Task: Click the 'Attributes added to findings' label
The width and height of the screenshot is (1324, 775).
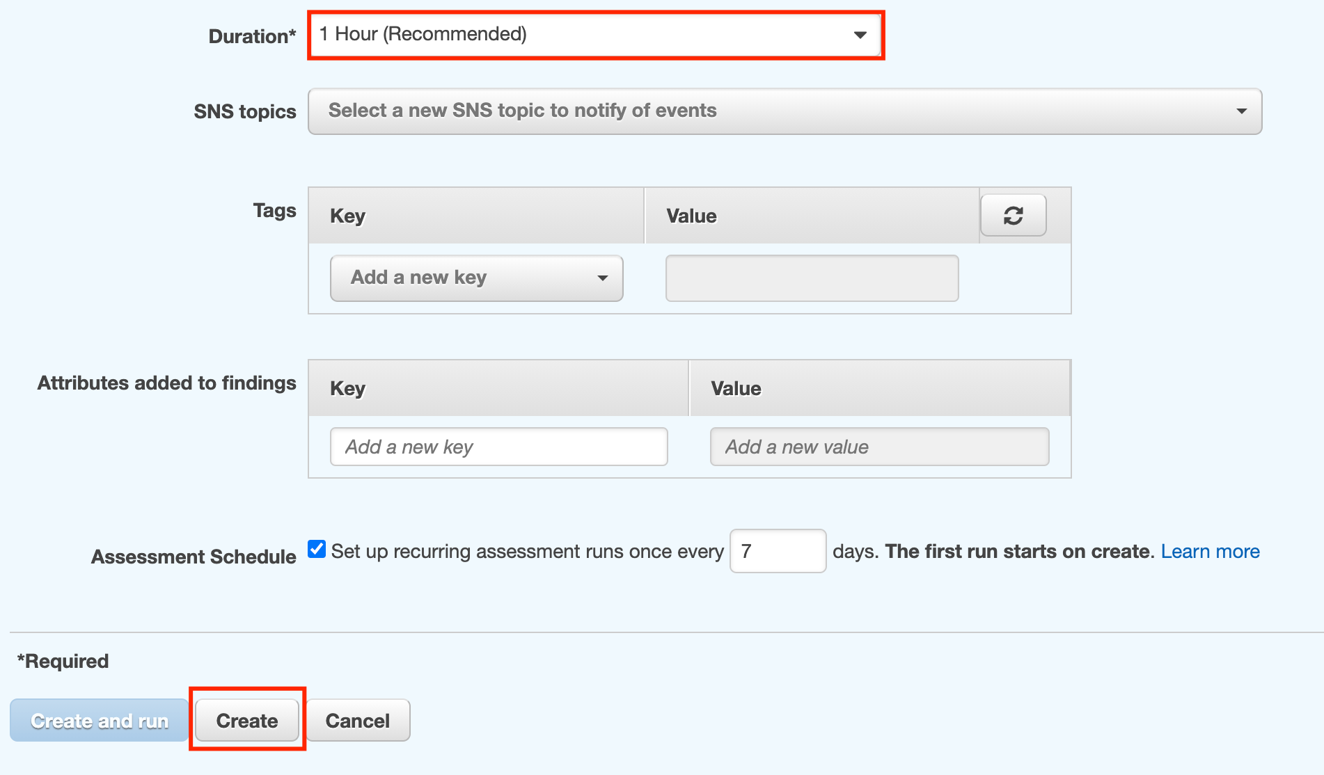Action: tap(167, 383)
